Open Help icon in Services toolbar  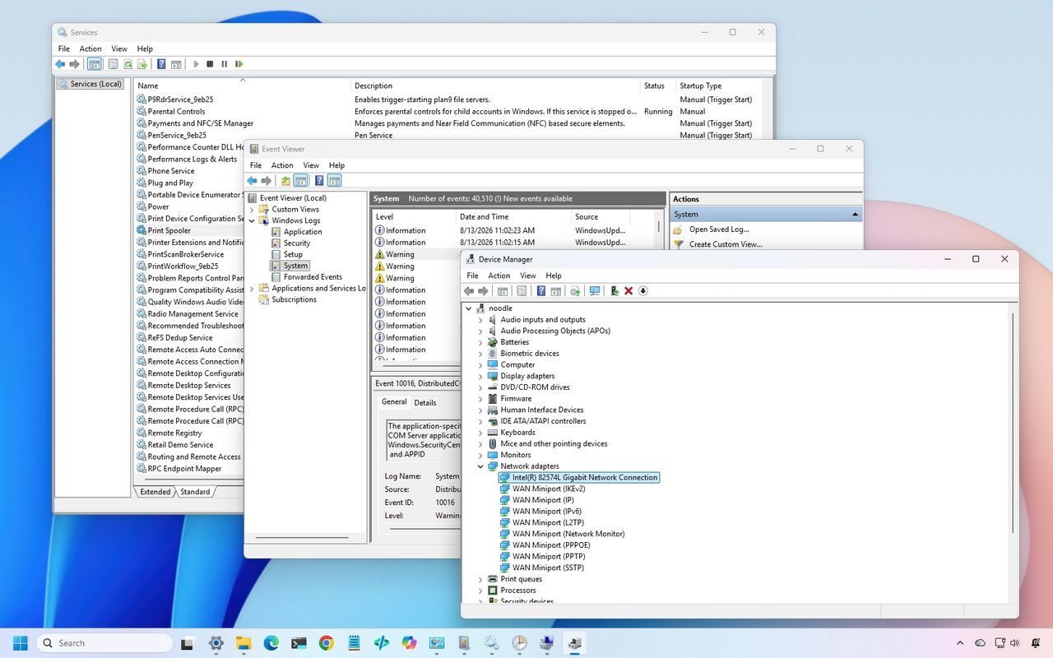tap(161, 64)
